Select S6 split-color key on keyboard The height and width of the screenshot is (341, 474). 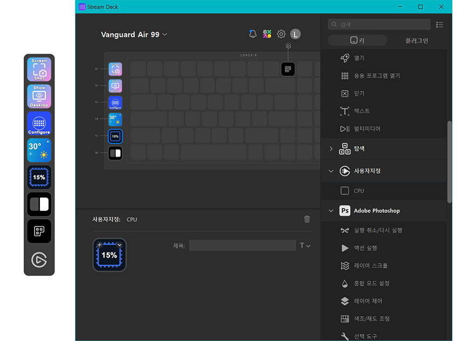(x=115, y=153)
